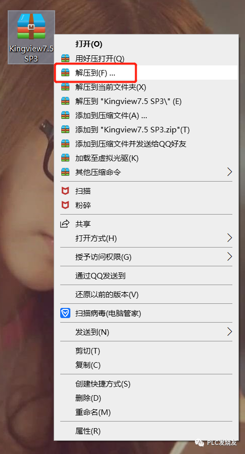Image resolution: width=245 pixels, height=454 pixels.
Task: Click the icon beside 添加到压缩文件(A)
Action: 66,116
